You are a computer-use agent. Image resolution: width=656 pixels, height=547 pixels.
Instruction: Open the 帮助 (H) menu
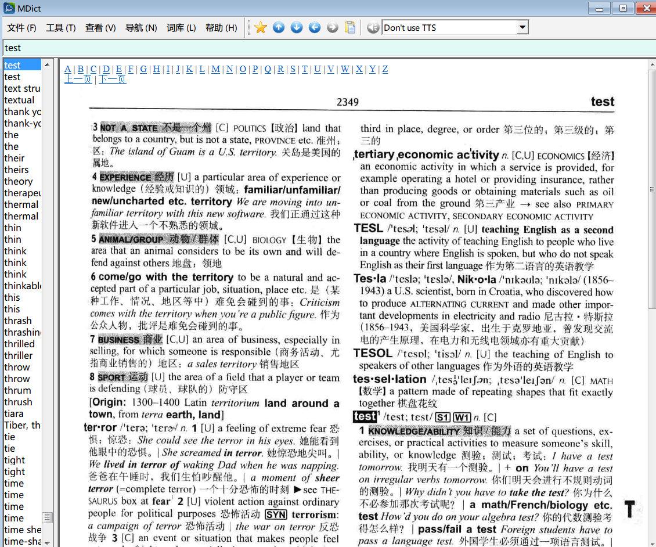(221, 28)
